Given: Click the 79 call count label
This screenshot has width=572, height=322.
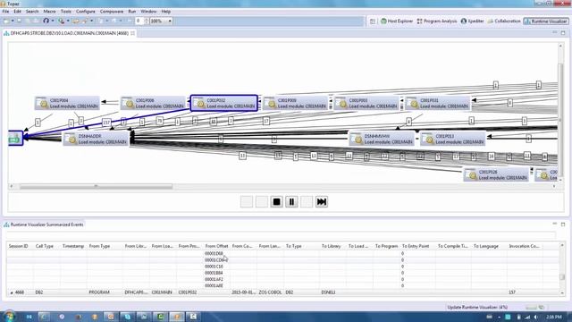Looking at the screenshot, I should click(x=159, y=121).
